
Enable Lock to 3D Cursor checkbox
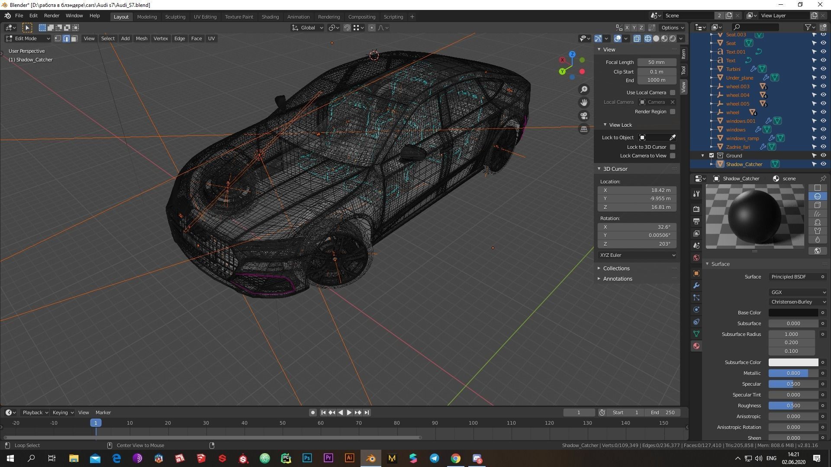point(673,147)
